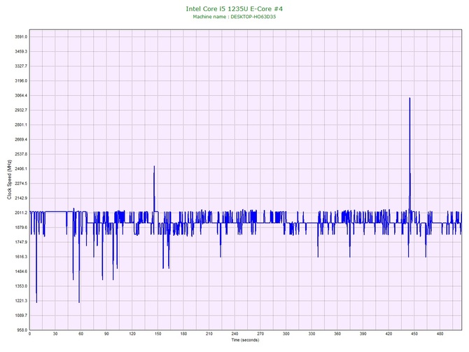Click the Clock Speed (MHz) axis label
Viewport: 469px width, 352px height.
(9, 180)
